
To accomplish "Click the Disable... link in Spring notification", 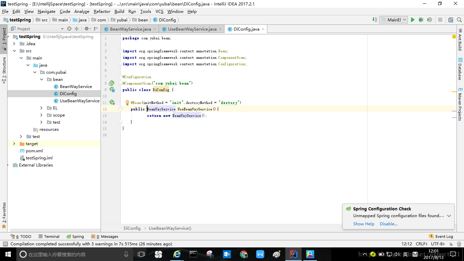I will click(389, 224).
